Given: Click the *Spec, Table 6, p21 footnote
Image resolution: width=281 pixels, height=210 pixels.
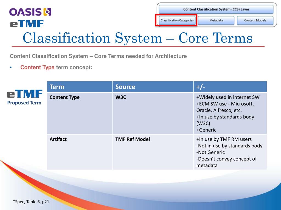Looking at the screenshot, I should 31,202.
